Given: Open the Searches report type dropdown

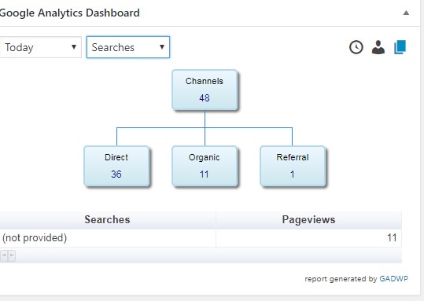Looking at the screenshot, I should click(128, 47).
